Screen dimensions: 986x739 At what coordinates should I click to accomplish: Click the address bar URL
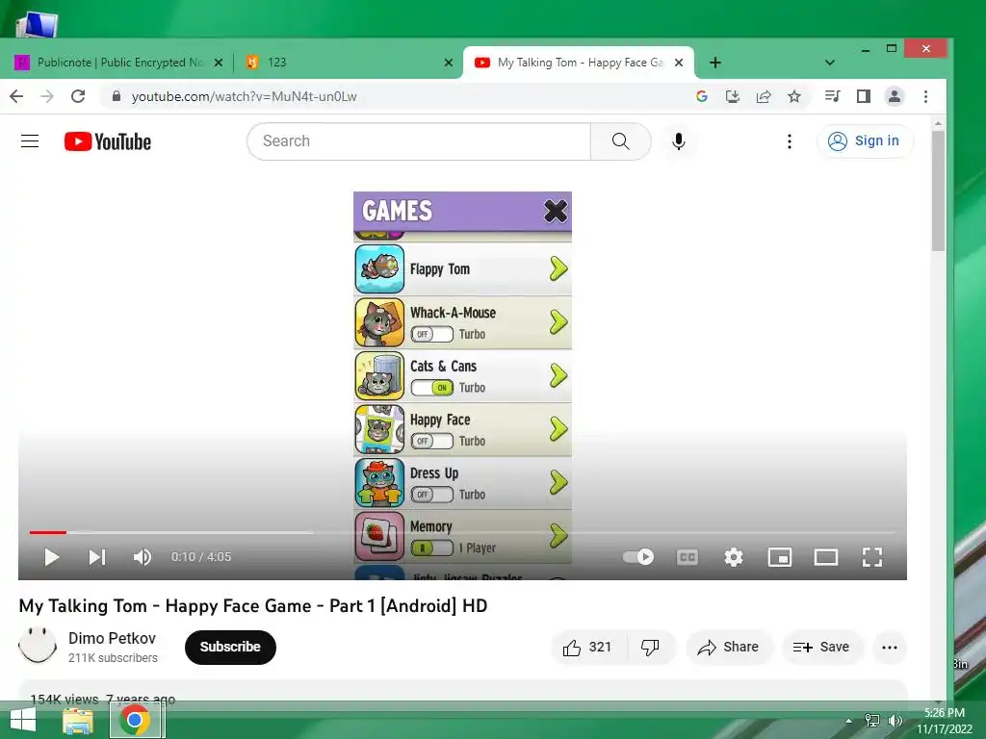244,96
